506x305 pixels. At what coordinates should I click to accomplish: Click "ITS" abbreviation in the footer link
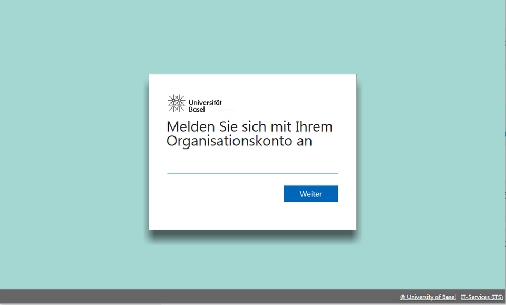point(497,297)
